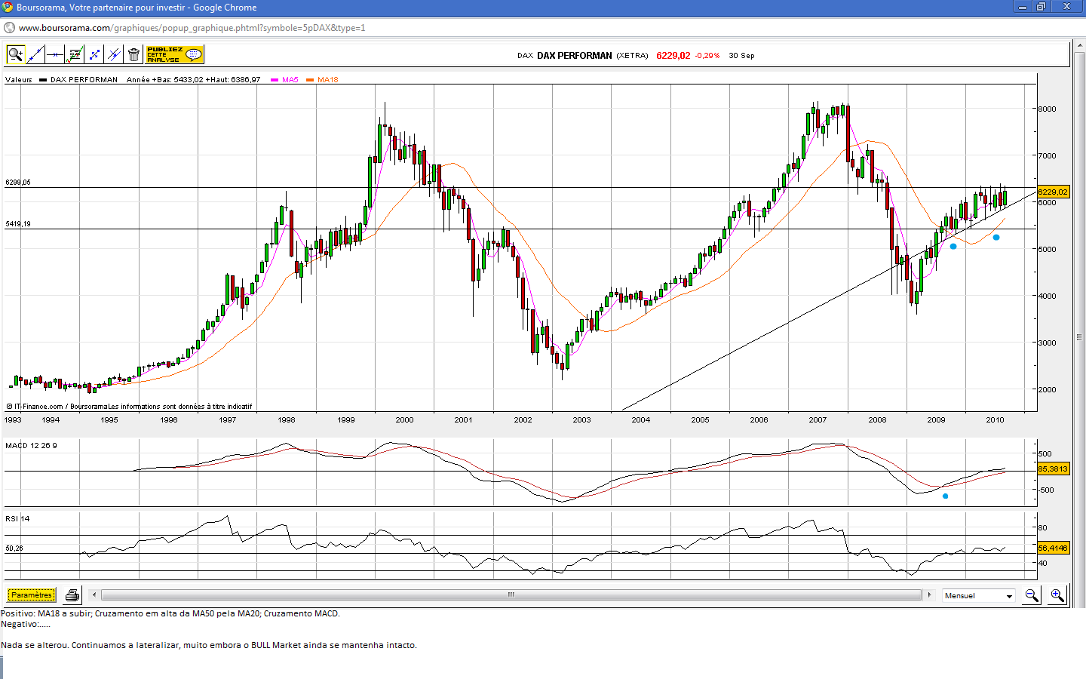The width and height of the screenshot is (1086, 679).
Task: Minimize the Chrome window
Action: [1023, 7]
